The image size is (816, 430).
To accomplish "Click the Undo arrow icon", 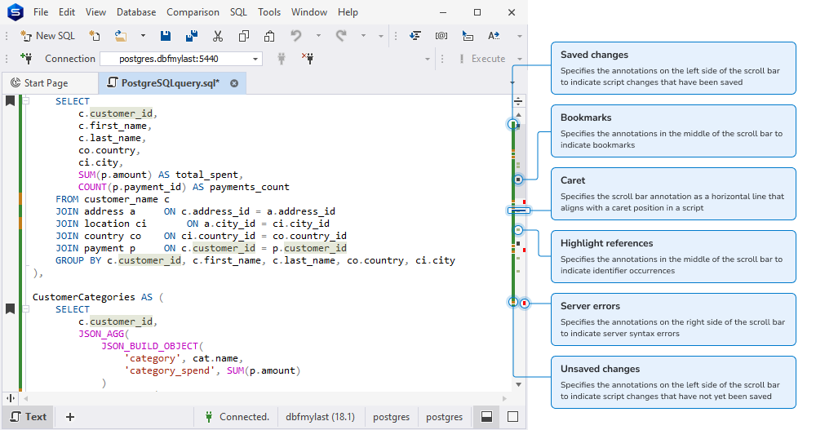I will pyautogui.click(x=296, y=35).
